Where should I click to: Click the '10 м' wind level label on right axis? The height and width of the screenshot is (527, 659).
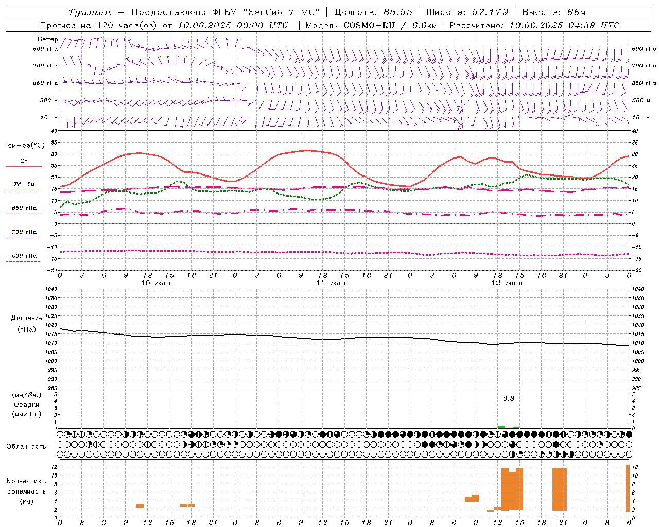(x=640, y=117)
